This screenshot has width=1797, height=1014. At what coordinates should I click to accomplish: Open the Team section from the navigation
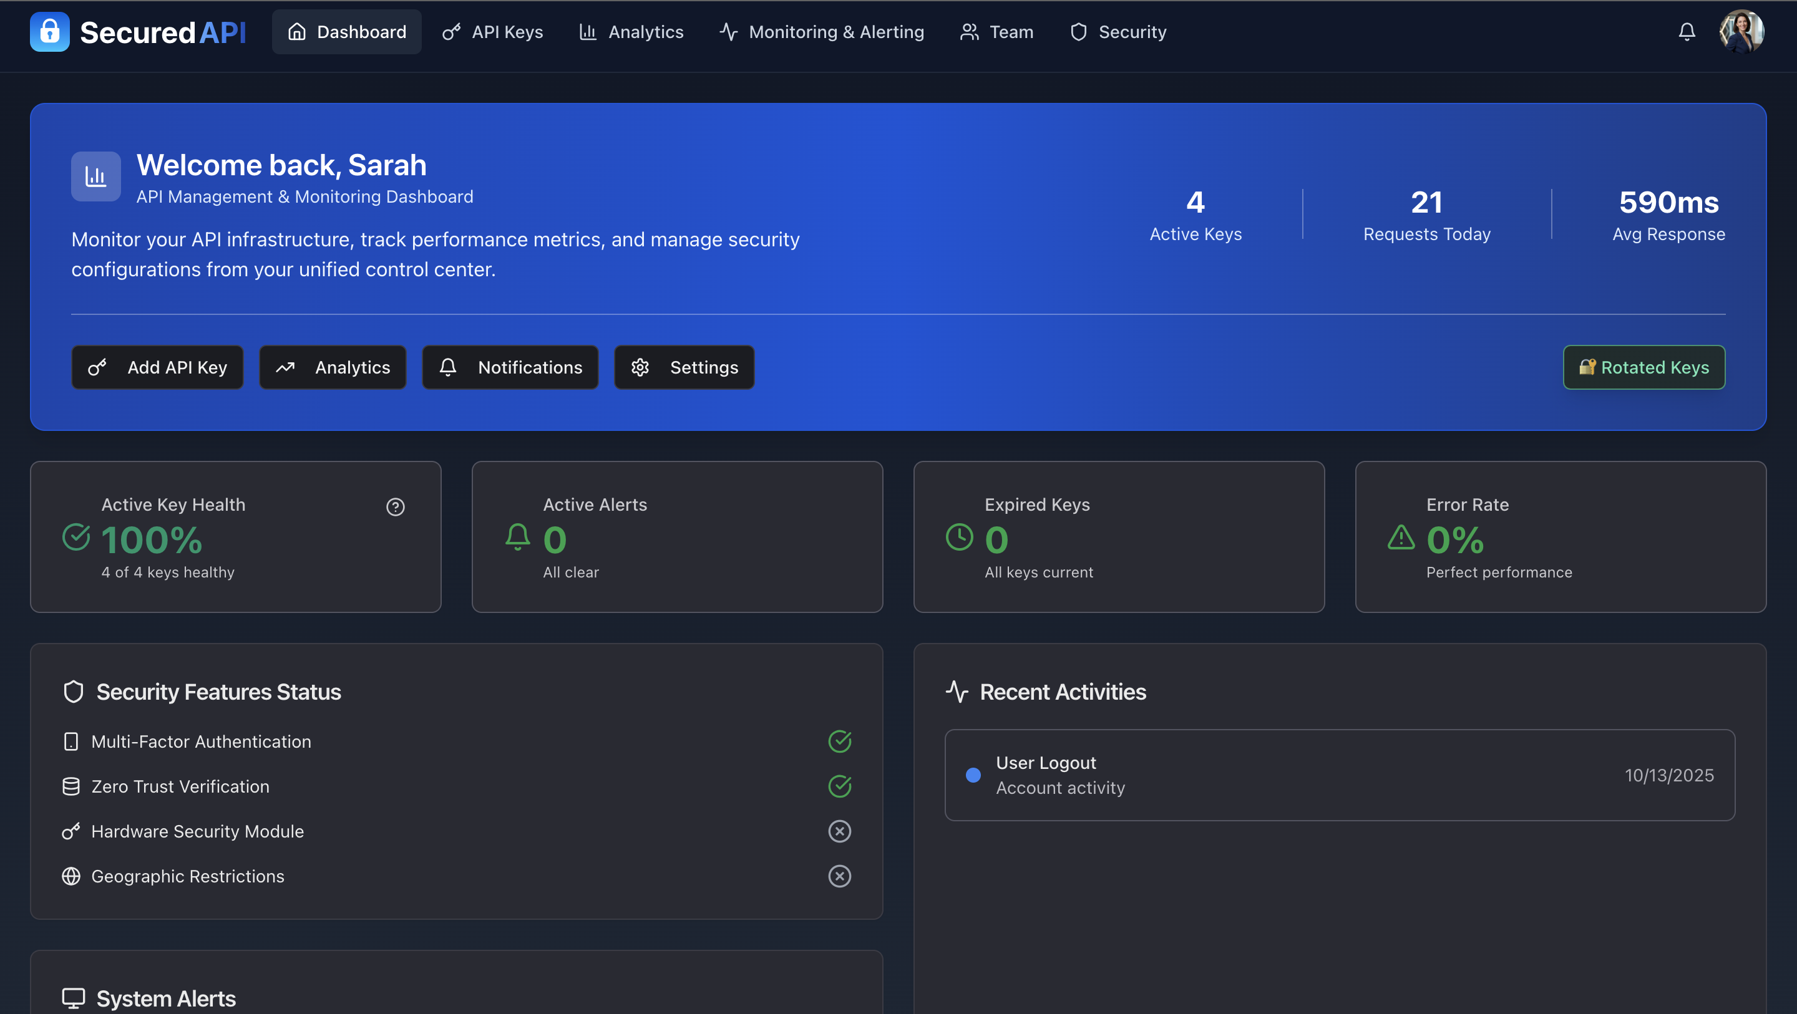[x=996, y=31]
